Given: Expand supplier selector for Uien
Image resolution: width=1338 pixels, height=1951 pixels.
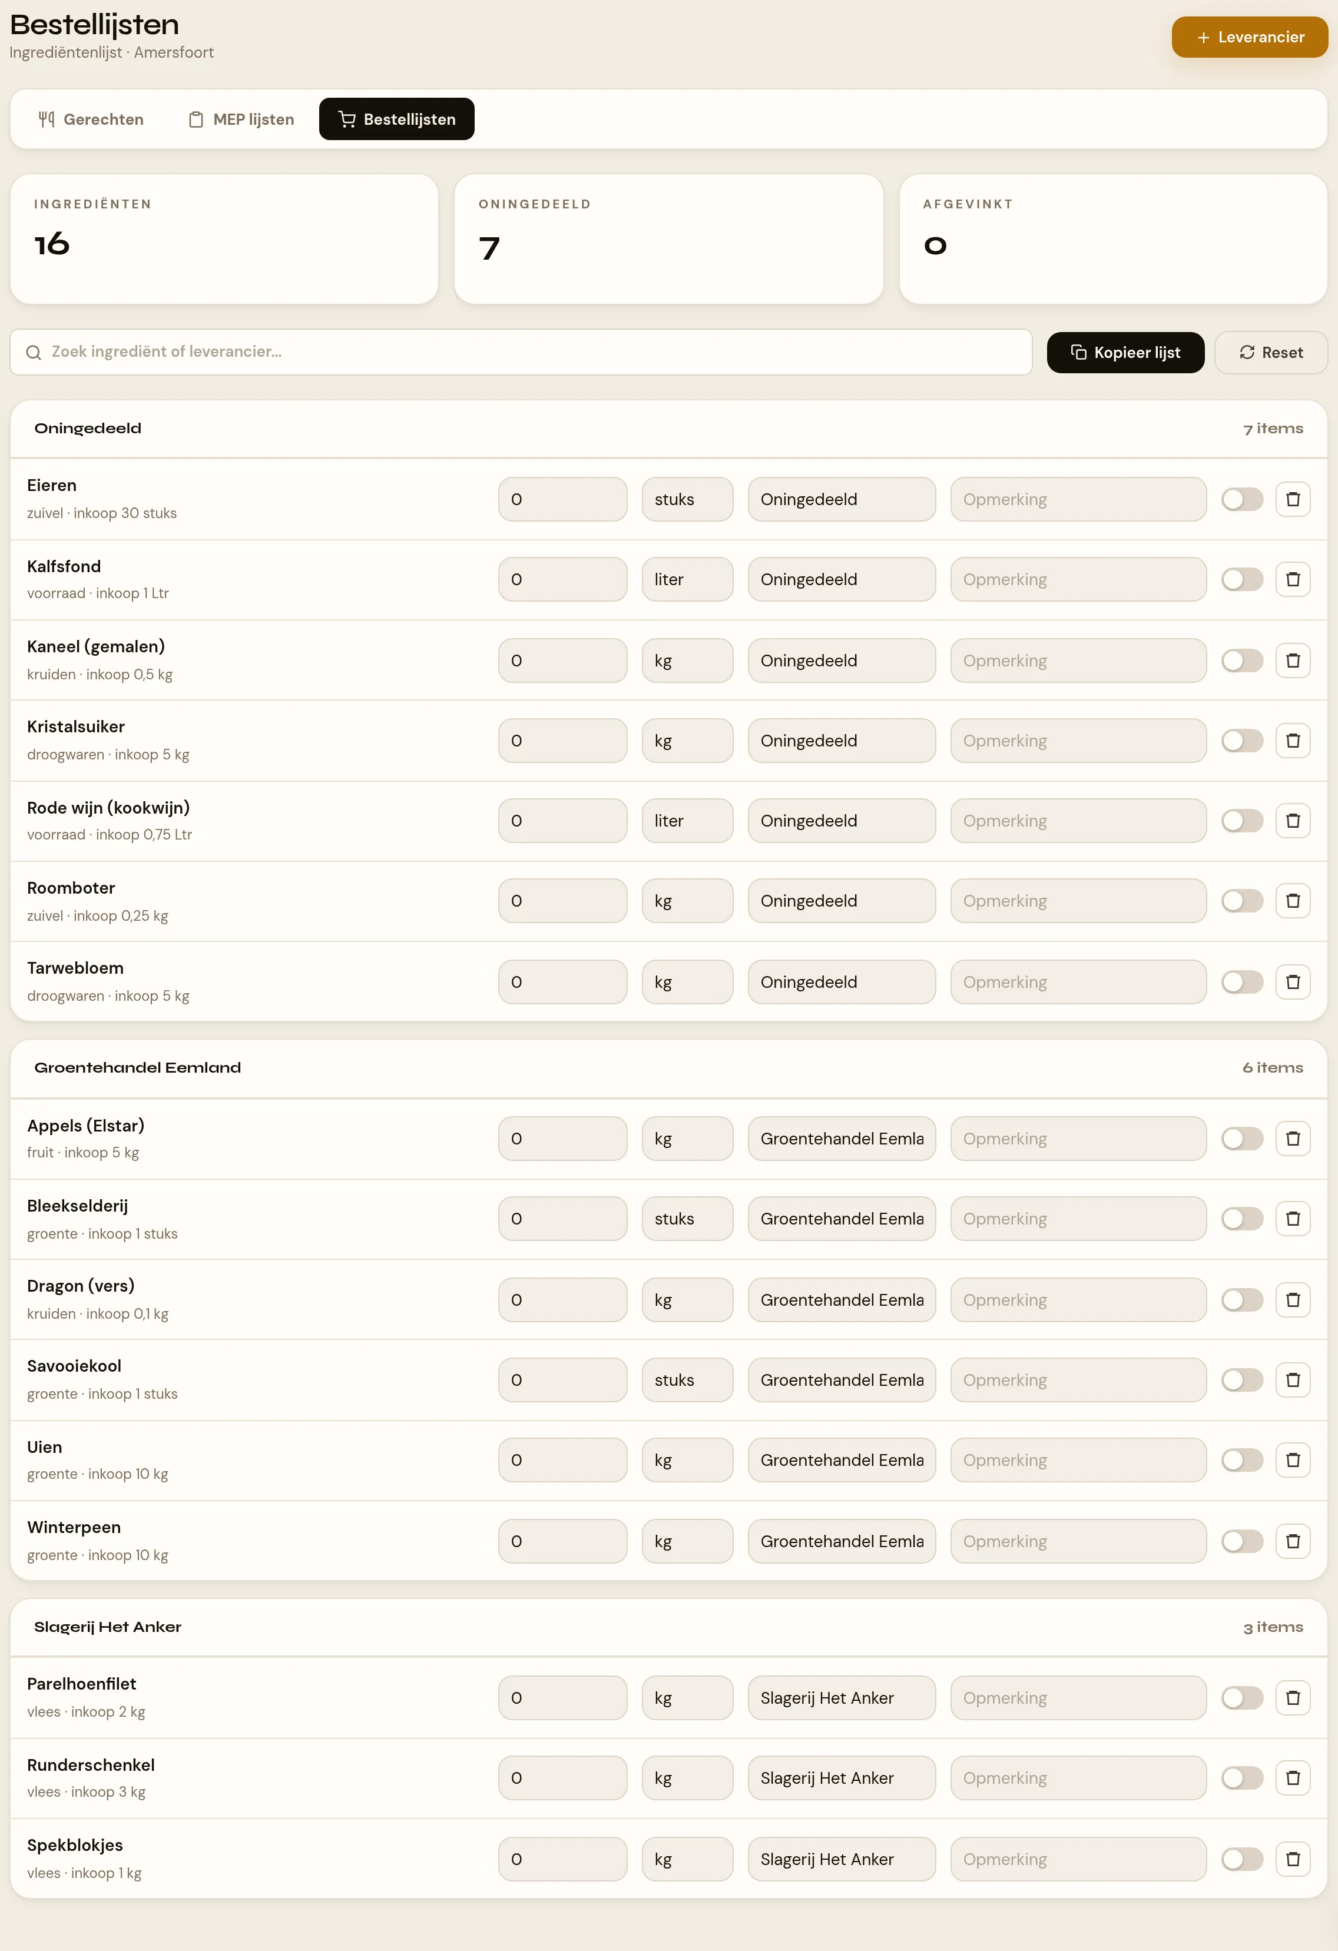Looking at the screenshot, I should pyautogui.click(x=842, y=1461).
